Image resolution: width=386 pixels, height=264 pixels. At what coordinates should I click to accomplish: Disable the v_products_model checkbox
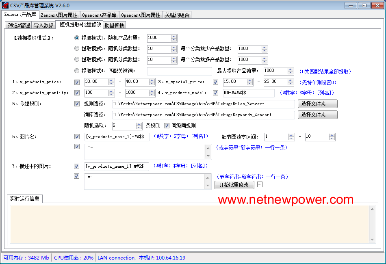coord(215,93)
